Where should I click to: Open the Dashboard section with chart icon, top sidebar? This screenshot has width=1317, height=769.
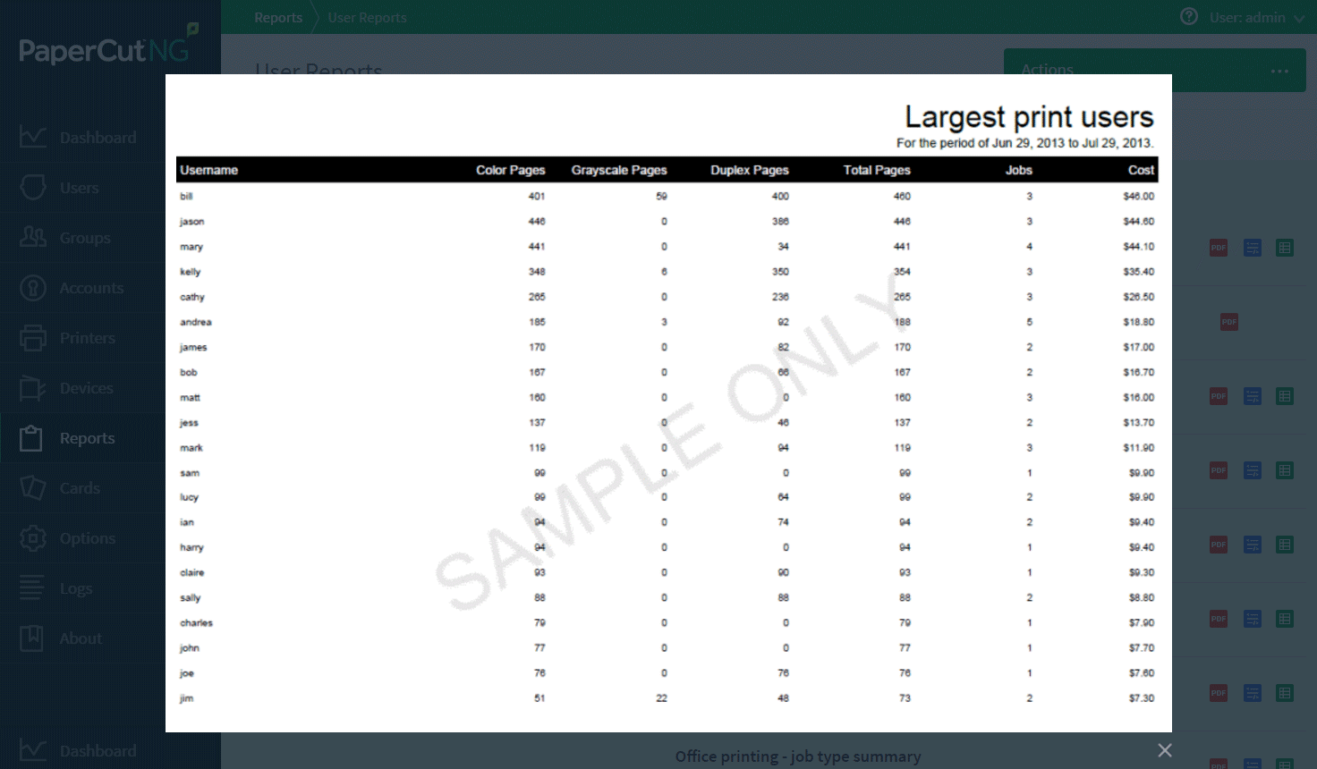(33, 137)
